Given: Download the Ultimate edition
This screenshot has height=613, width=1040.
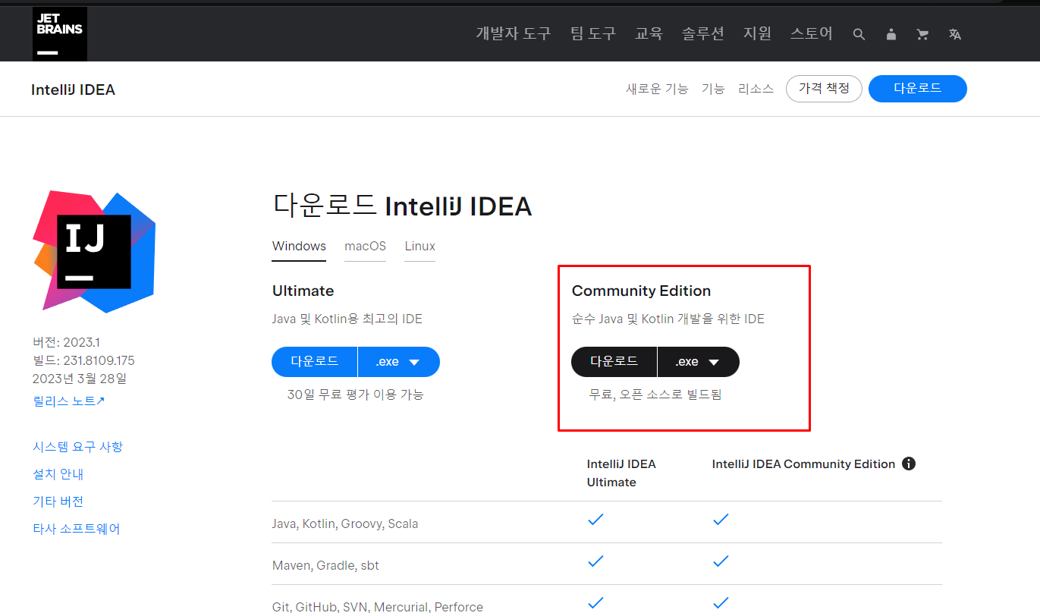Looking at the screenshot, I should [315, 362].
